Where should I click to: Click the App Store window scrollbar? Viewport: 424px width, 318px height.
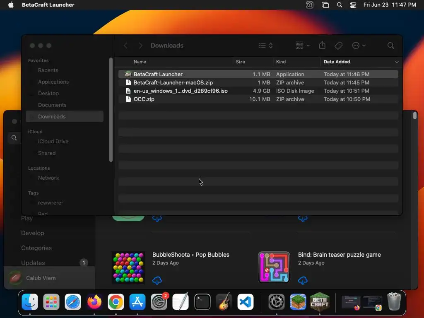point(415,116)
